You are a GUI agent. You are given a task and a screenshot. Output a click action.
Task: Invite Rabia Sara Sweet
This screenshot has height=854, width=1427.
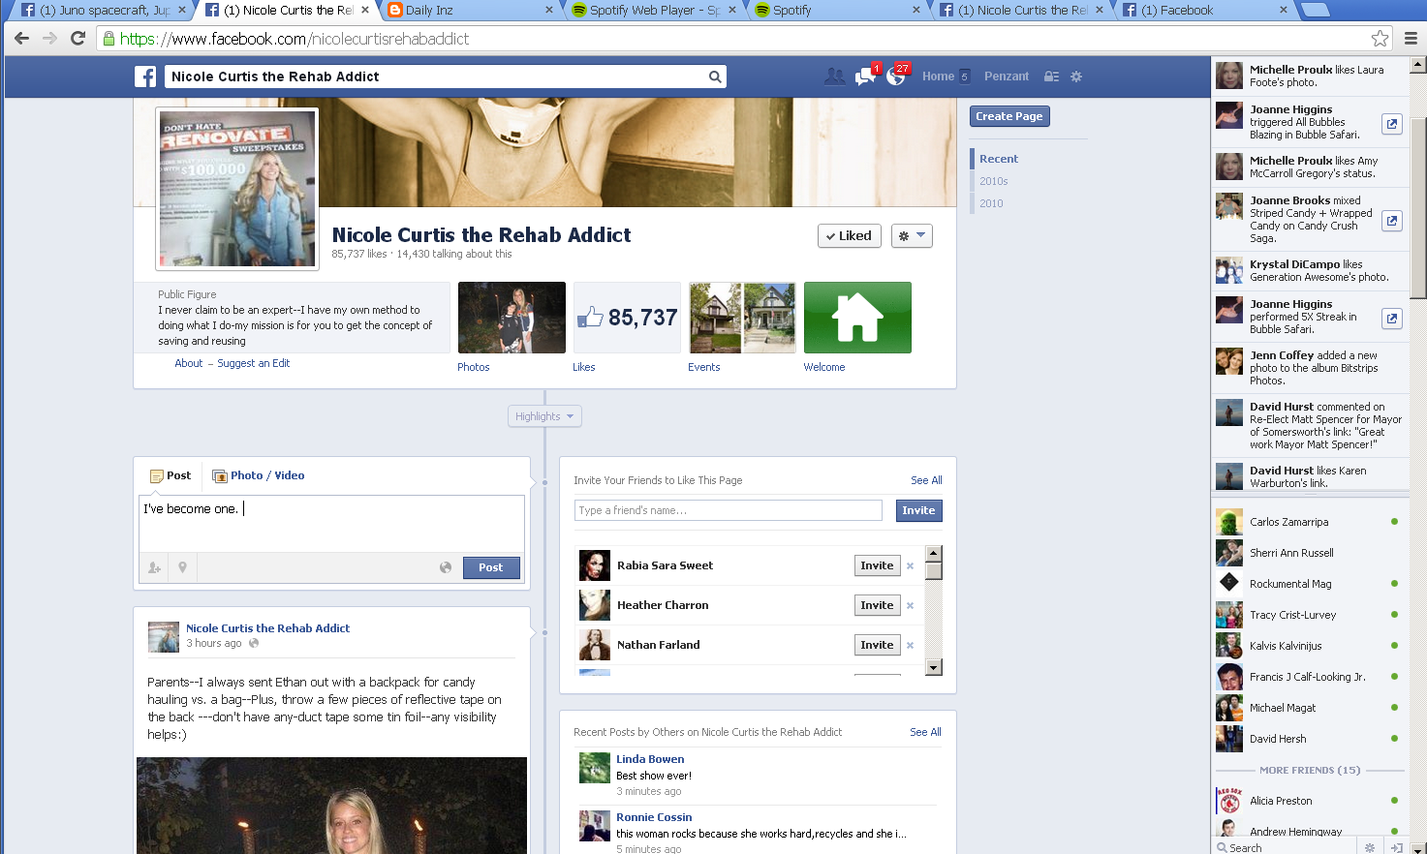877,565
